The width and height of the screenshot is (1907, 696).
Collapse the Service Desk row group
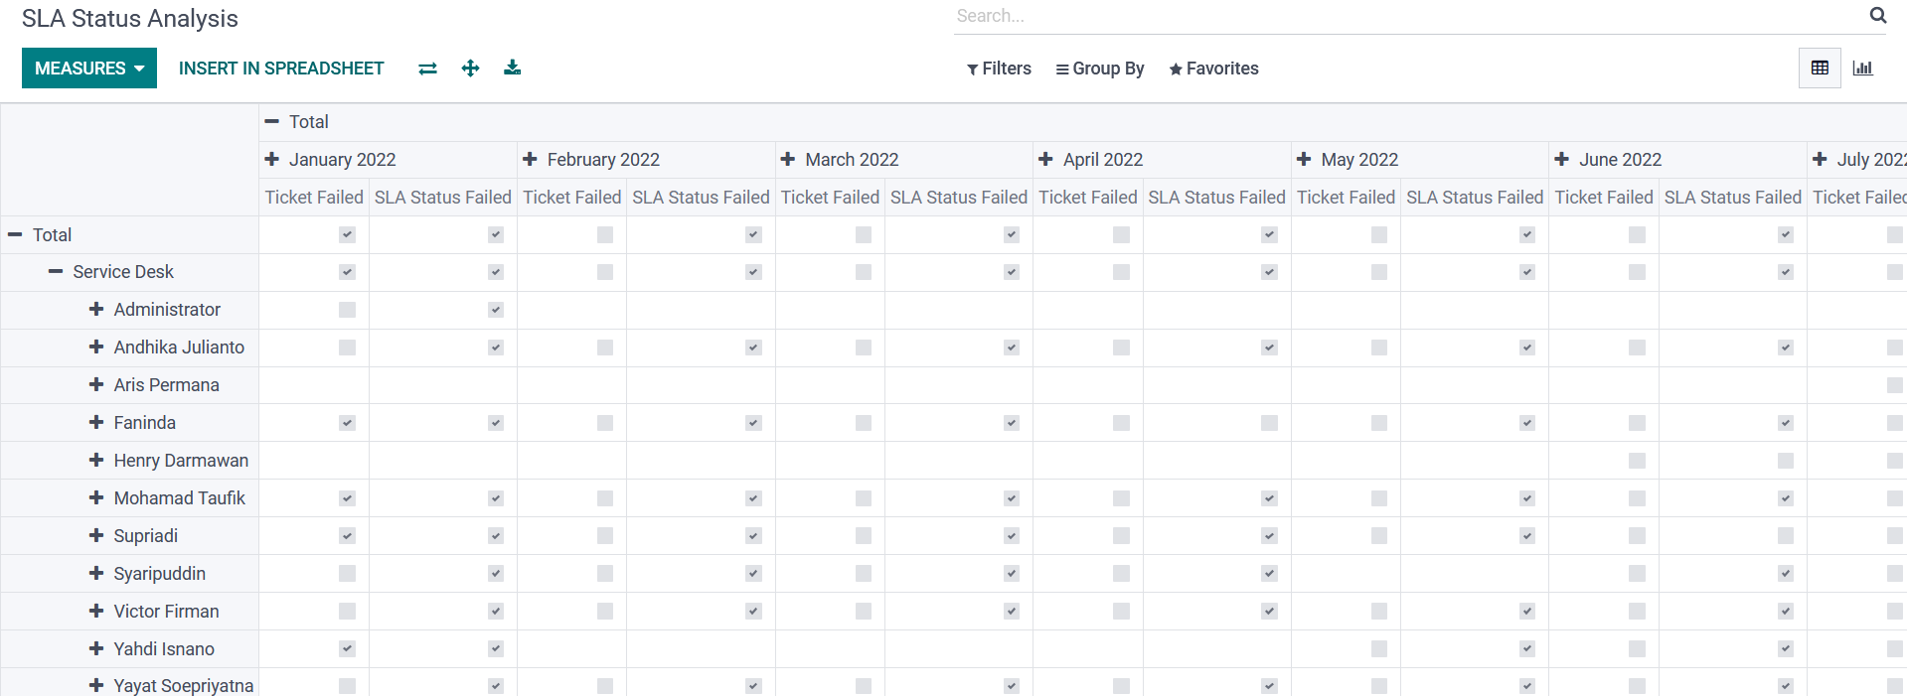(56, 272)
